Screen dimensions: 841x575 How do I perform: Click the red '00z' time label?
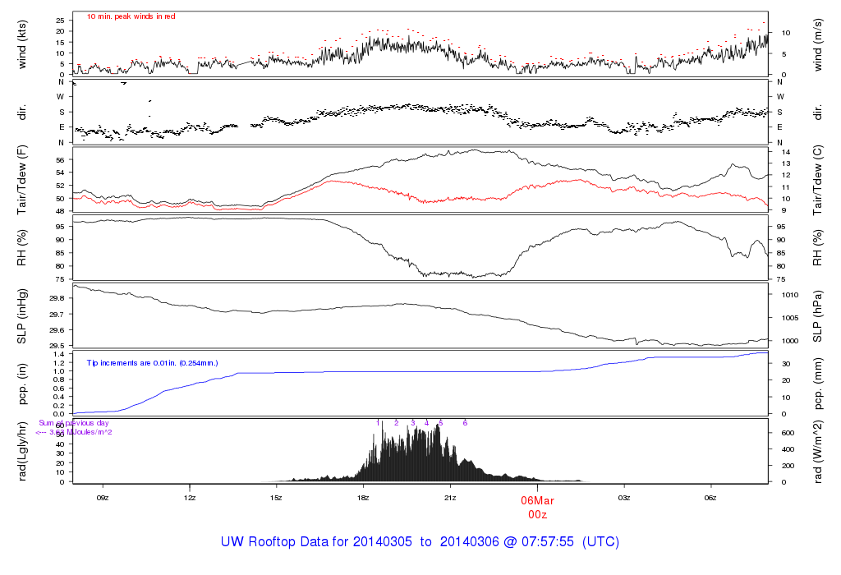[x=537, y=515]
